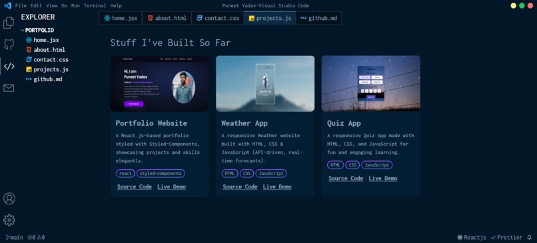The width and height of the screenshot is (537, 243).
Task: Click the Prettier status bar item
Action: [x=506, y=237]
